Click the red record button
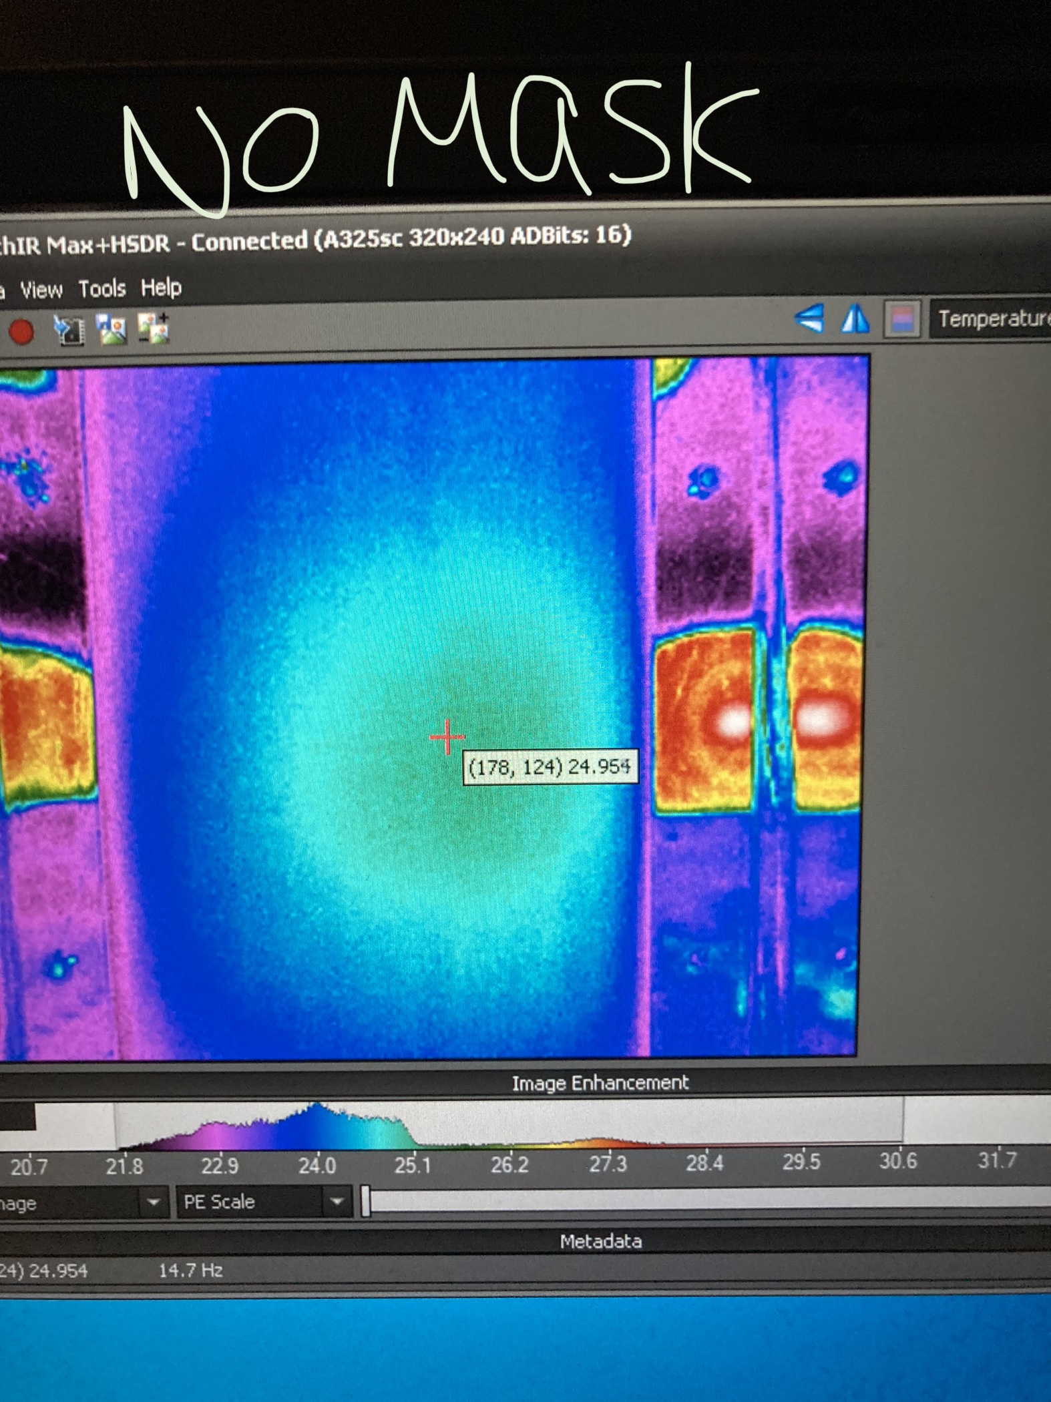Image resolution: width=1051 pixels, height=1402 pixels. pyautogui.click(x=21, y=332)
